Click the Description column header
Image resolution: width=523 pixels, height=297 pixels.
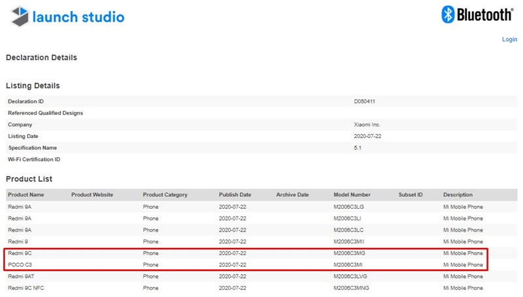tap(458, 195)
